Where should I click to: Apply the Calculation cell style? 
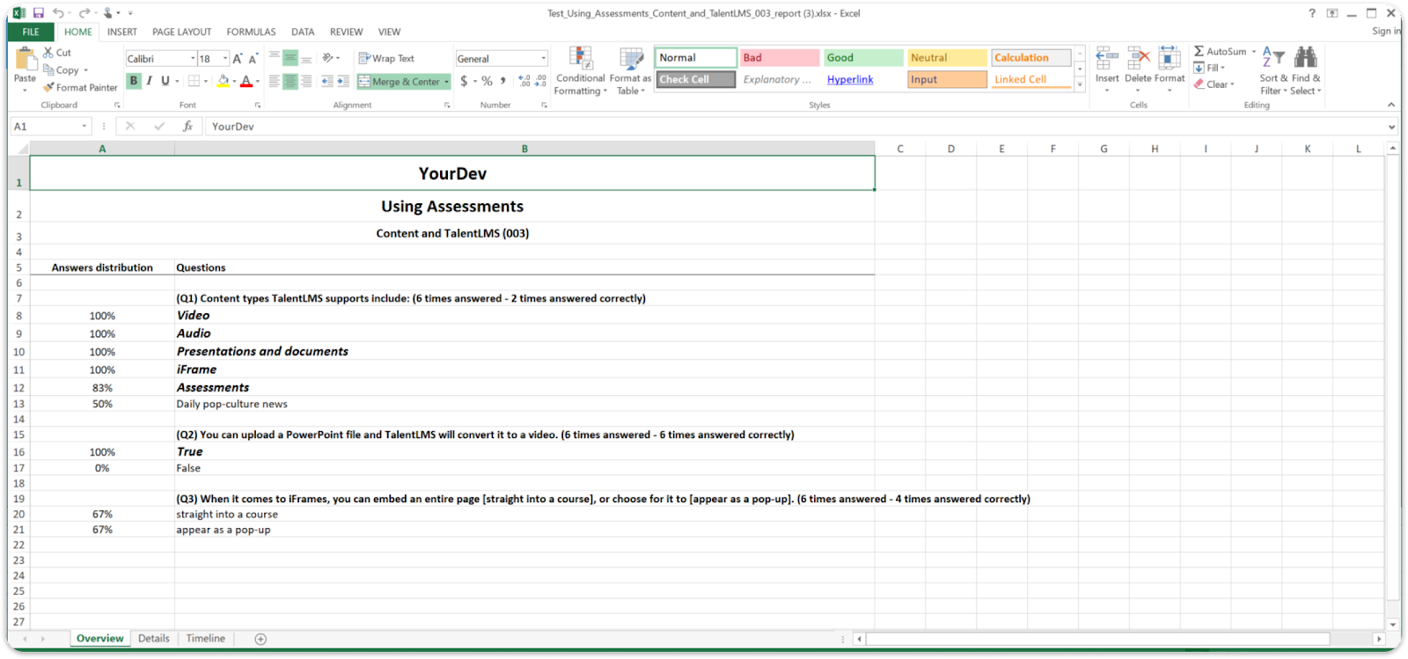pos(1031,58)
